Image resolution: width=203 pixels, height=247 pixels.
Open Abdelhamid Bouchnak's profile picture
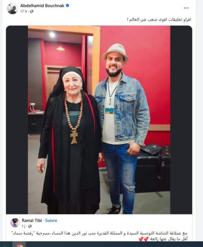tap(12, 9)
